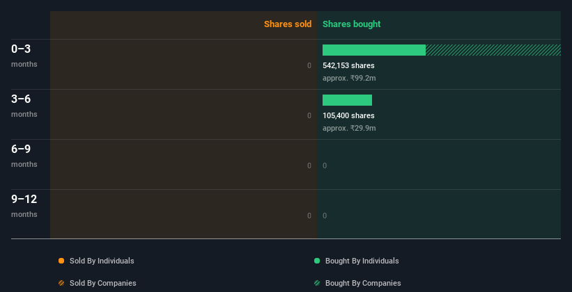Viewport: 572px width, 292px height.
Task: Click the hatched green bar for 0–3 months
Action: pyautogui.click(x=493, y=50)
